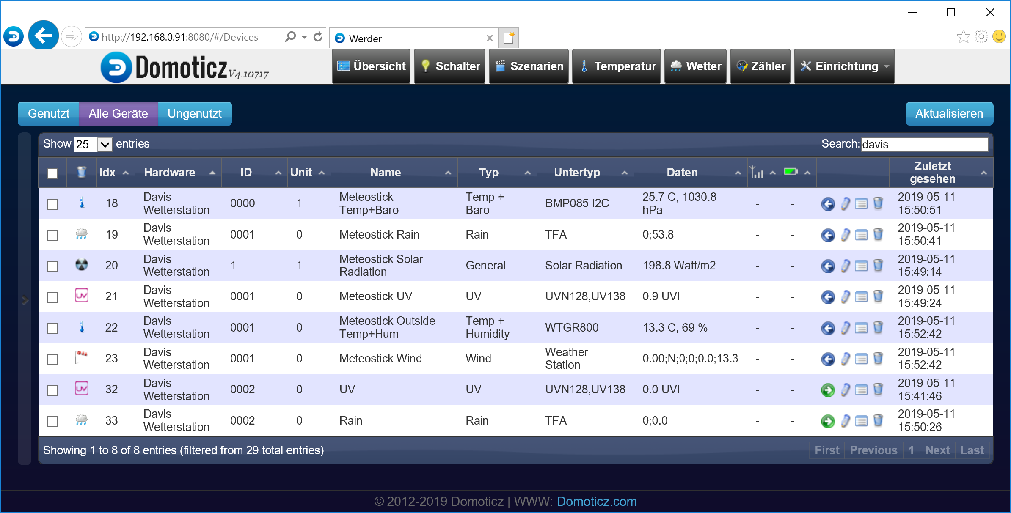The height and width of the screenshot is (513, 1011).
Task: Open the Show entries count dropdown
Action: click(93, 145)
